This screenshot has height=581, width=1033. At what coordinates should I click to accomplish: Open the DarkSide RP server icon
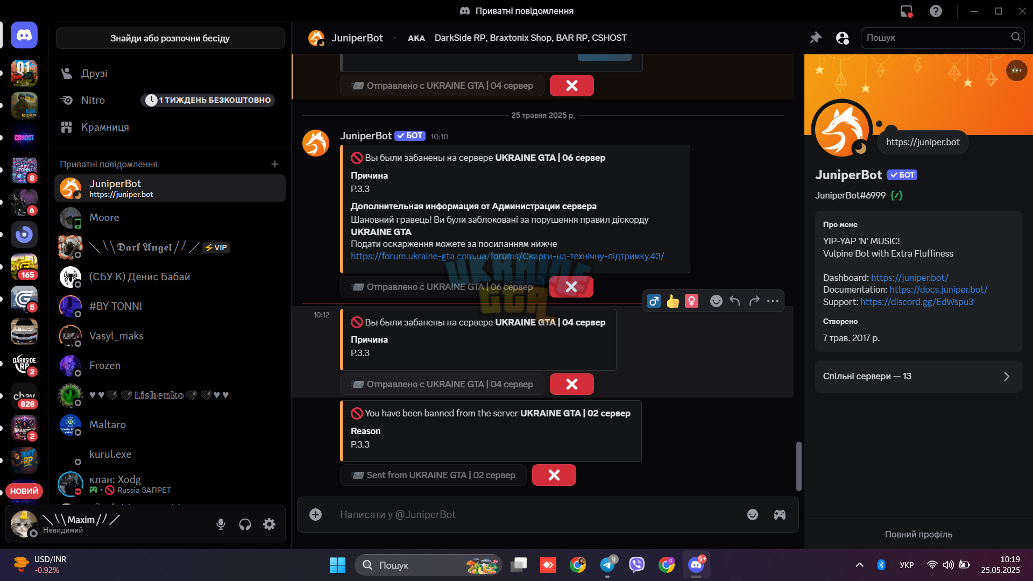[x=24, y=364]
